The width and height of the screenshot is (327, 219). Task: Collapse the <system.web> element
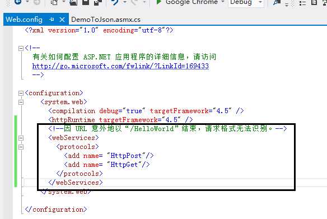21,102
